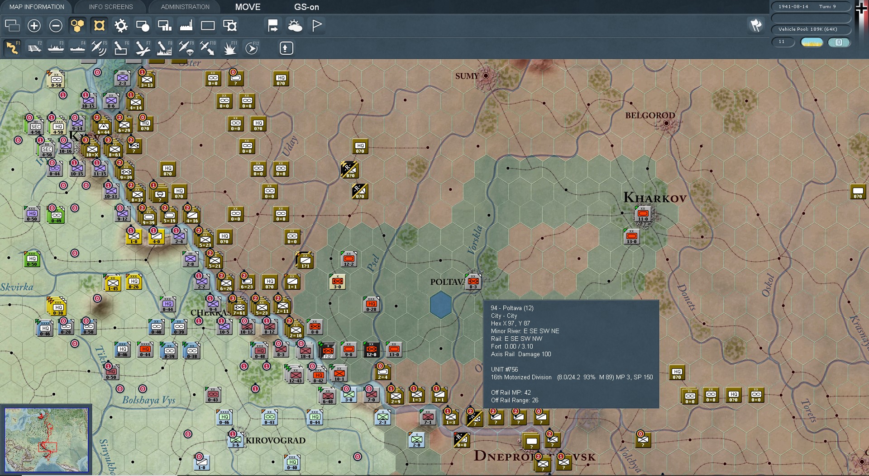This screenshot has height=476, width=869.
Task: Select the red HQ 0-28 counter
Action: click(371, 304)
